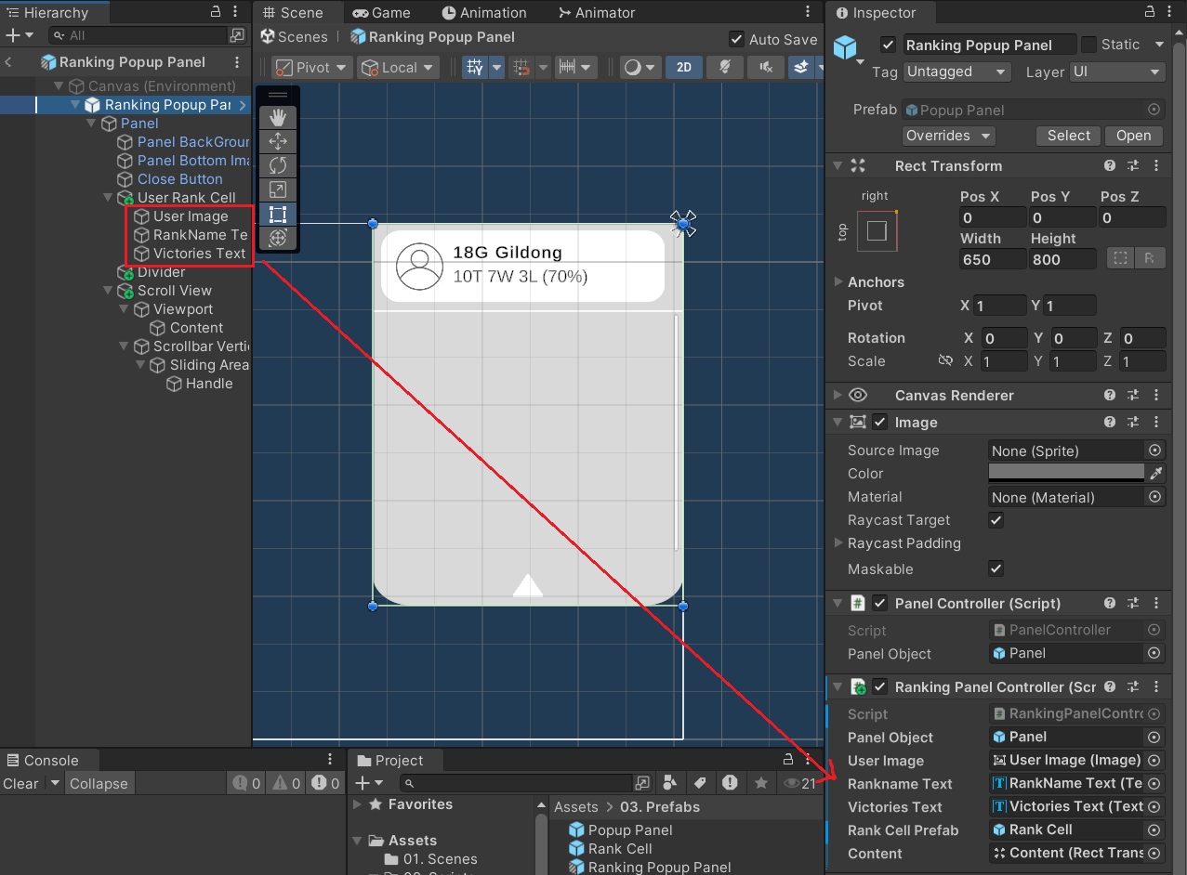Click the color eyedropper icon
This screenshot has height=875, width=1187.
pyautogui.click(x=1156, y=473)
